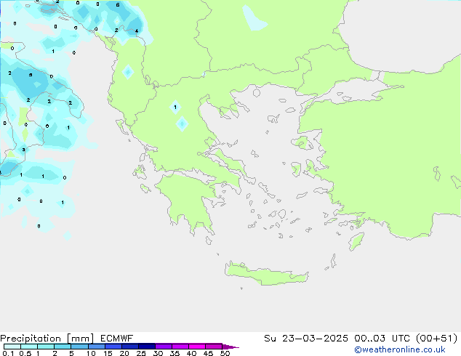Viewport: 461px width, 356px height.
Task: Select the dark navy 25–30 mm swatch
Action: point(147,347)
